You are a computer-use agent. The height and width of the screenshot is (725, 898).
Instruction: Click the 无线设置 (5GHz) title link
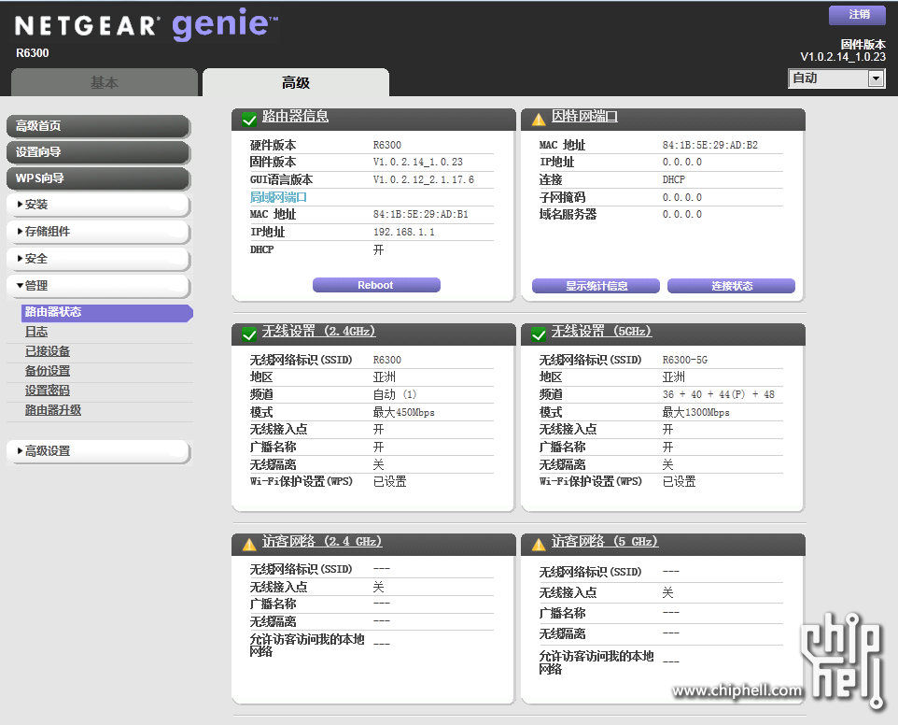[601, 332]
